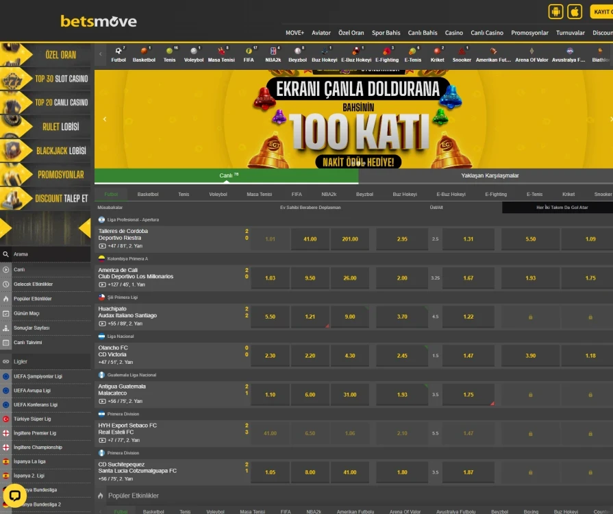This screenshot has height=514, width=613.
Task: Select the Masa Tenisi filter tab under Canlı
Action: [x=259, y=194]
